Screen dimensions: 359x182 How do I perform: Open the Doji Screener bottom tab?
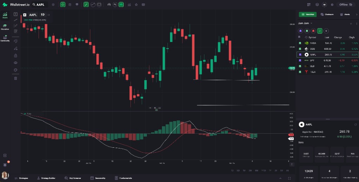(x=73, y=178)
